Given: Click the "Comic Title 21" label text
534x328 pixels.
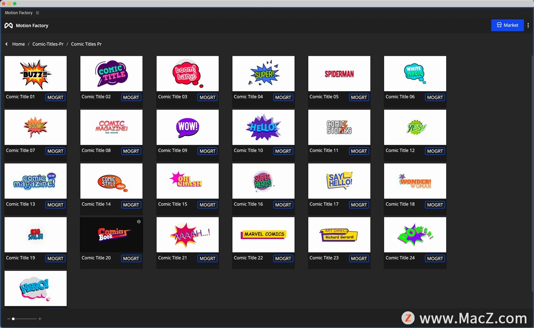Looking at the screenshot, I should point(172,258).
